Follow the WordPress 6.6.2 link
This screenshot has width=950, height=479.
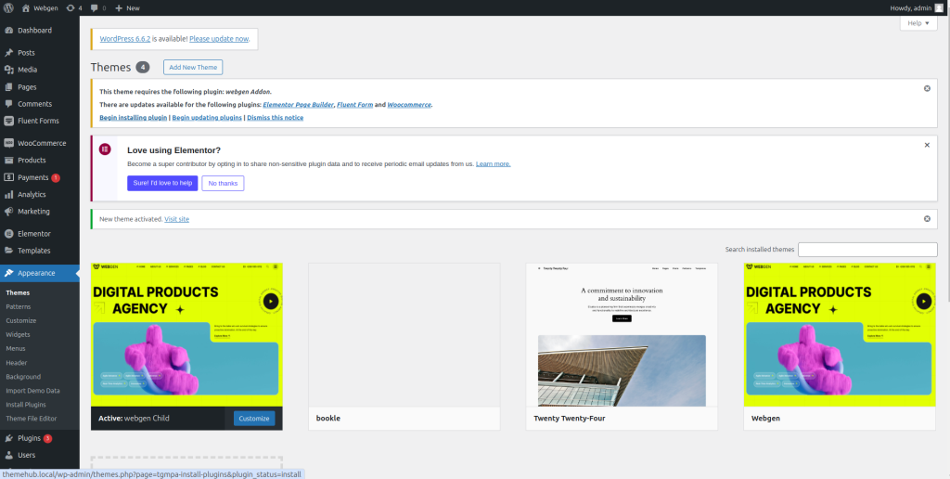[125, 38]
